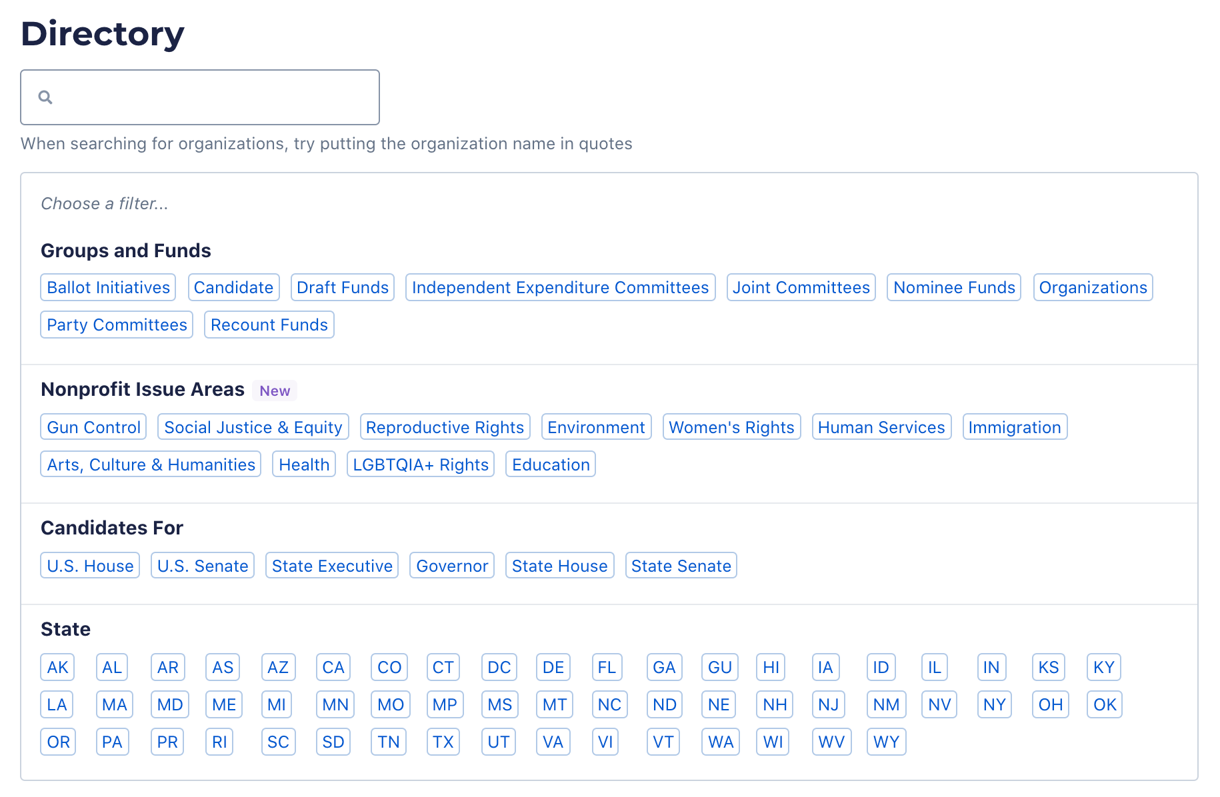Choose the GU territory filter
The image size is (1220, 797).
click(720, 667)
